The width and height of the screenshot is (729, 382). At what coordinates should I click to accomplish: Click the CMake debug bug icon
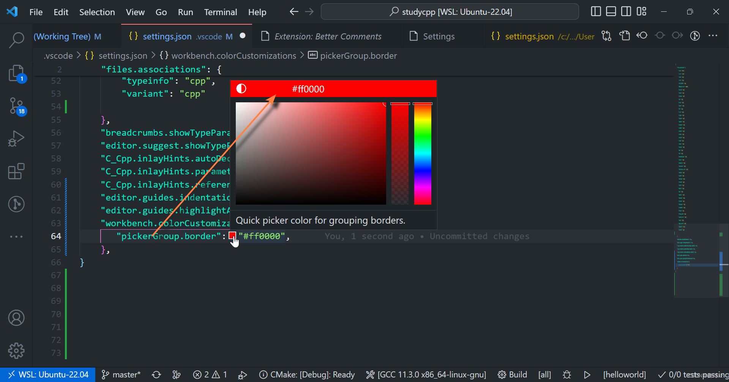pos(567,374)
